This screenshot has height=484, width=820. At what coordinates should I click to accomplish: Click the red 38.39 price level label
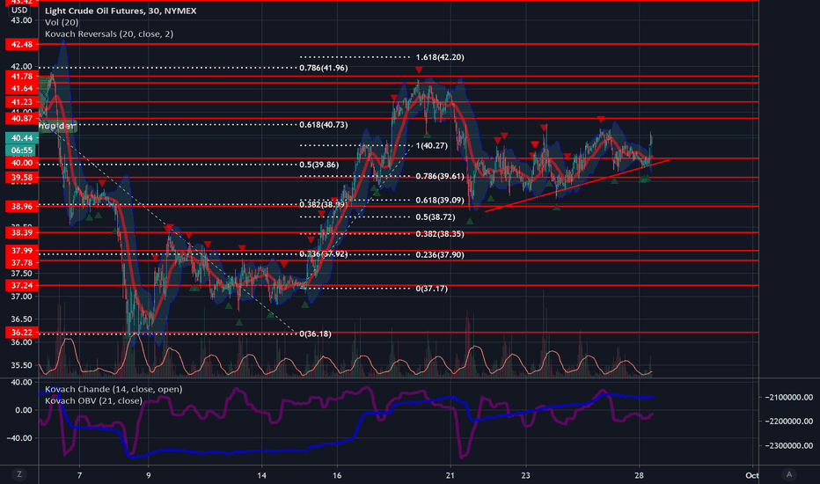pos(22,232)
